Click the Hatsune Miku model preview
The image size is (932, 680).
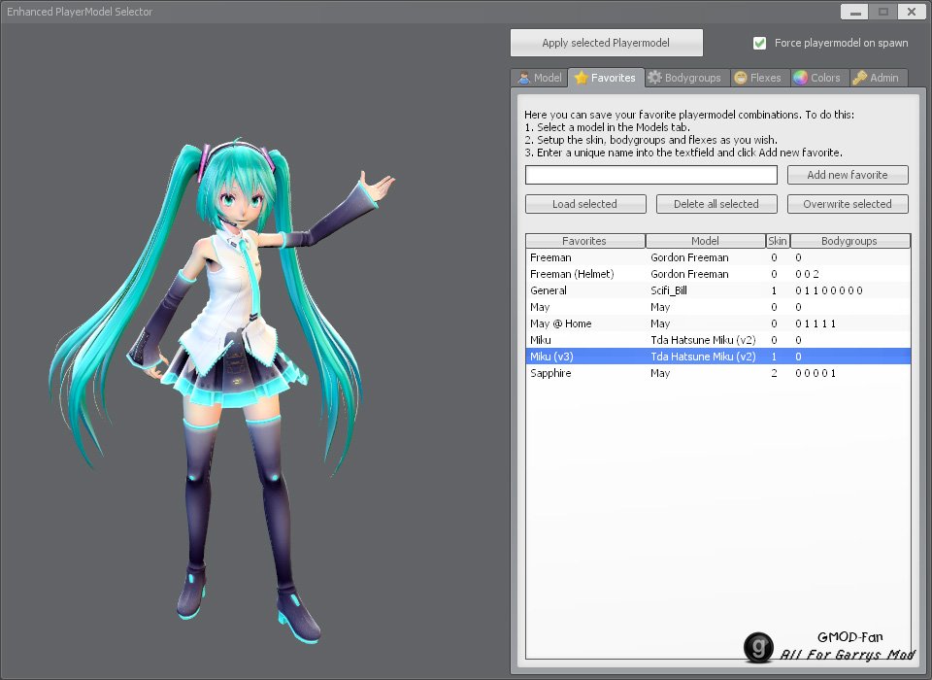(x=221, y=392)
